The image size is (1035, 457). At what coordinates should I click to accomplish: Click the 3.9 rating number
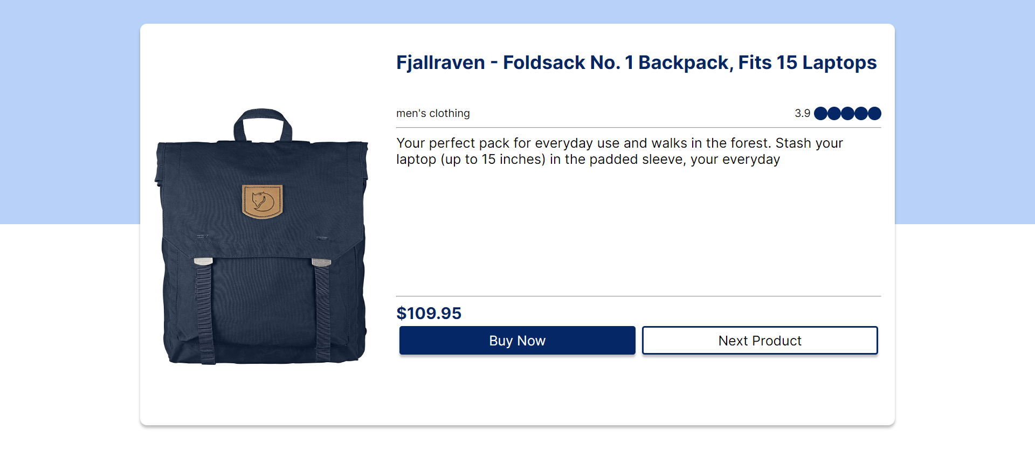(x=802, y=113)
